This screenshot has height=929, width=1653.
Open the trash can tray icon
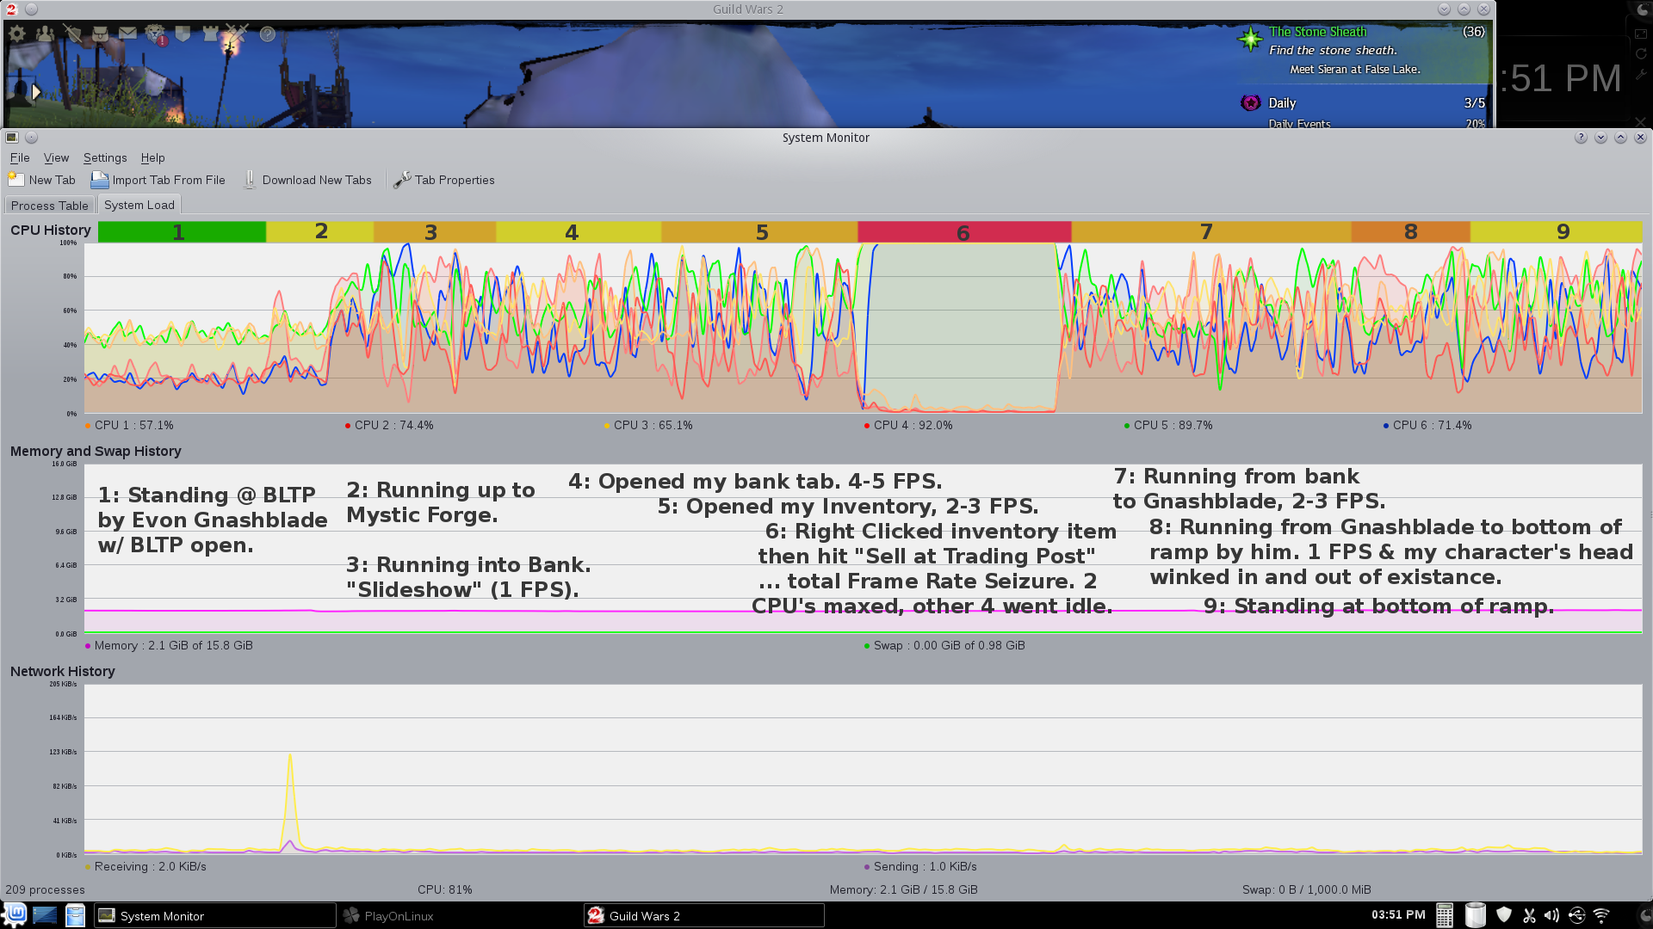coord(1475,916)
